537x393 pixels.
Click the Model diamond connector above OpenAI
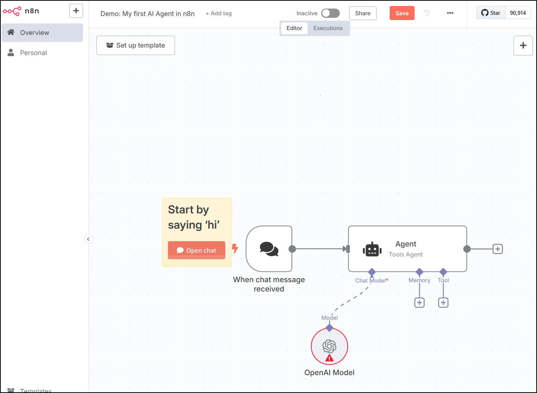[329, 328]
